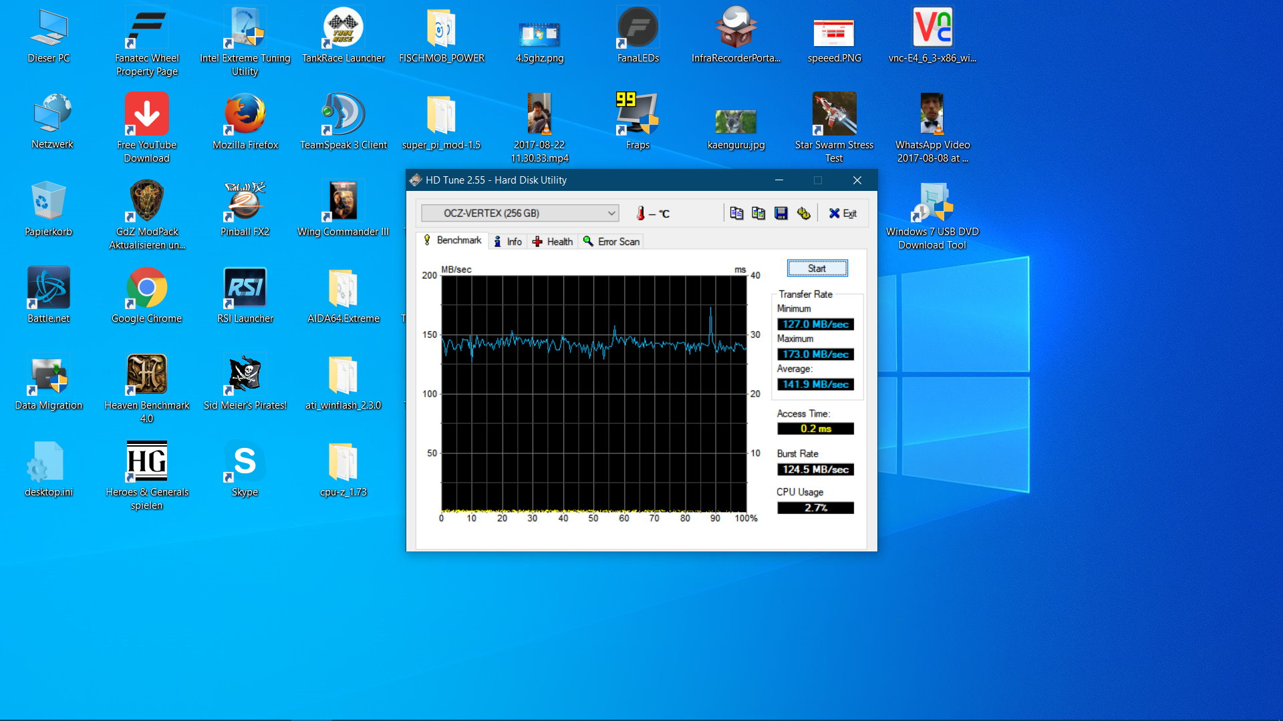Click the copy text to clipboard icon
This screenshot has height=721, width=1283.
(736, 213)
